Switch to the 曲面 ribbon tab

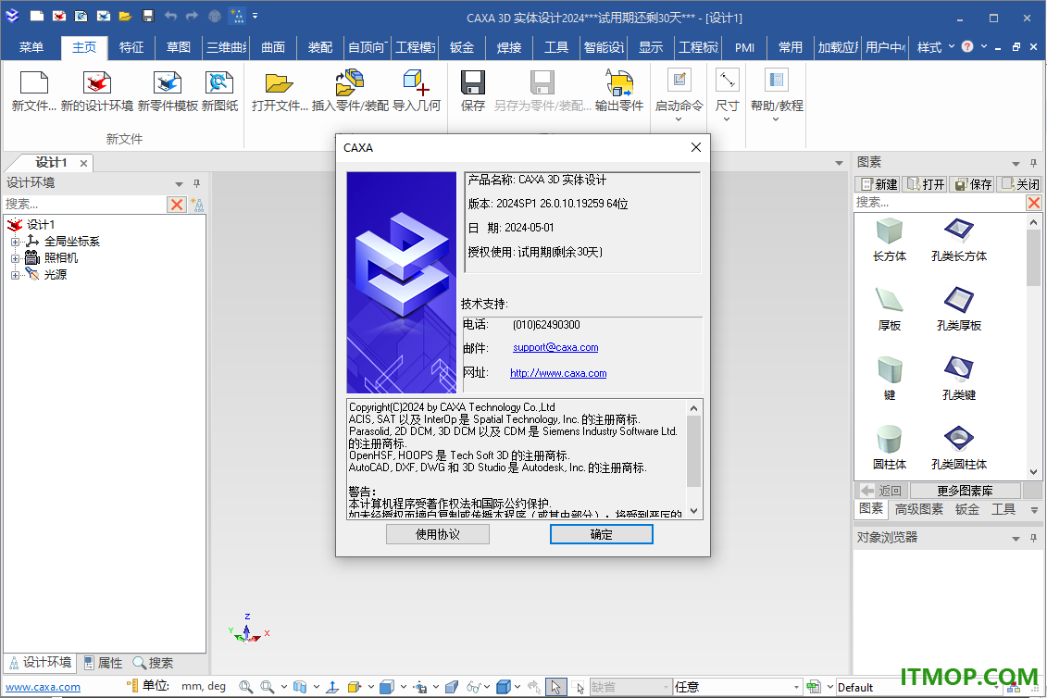[x=272, y=47]
